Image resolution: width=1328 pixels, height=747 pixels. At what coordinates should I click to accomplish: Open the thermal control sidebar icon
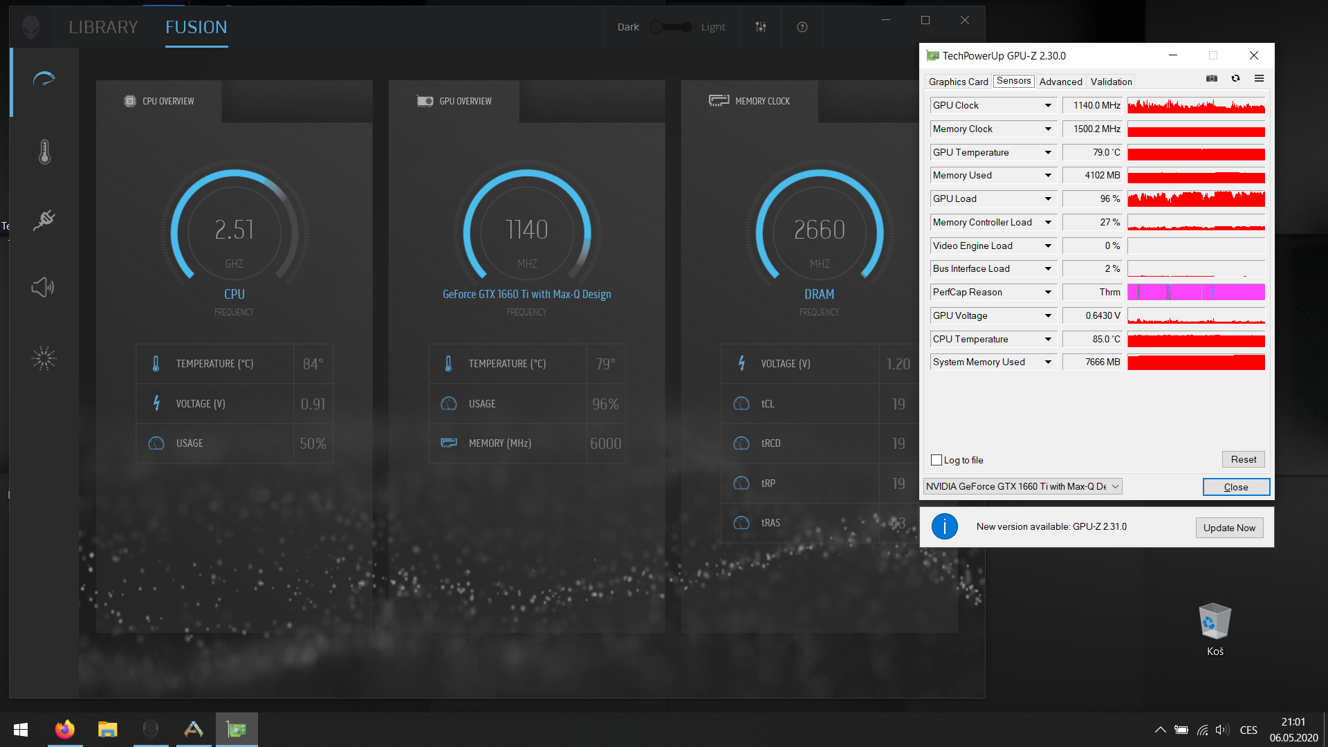click(44, 151)
